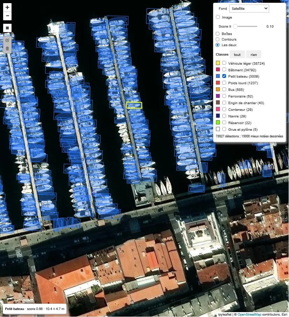
Task: Click the tout button
Action: pos(237,55)
